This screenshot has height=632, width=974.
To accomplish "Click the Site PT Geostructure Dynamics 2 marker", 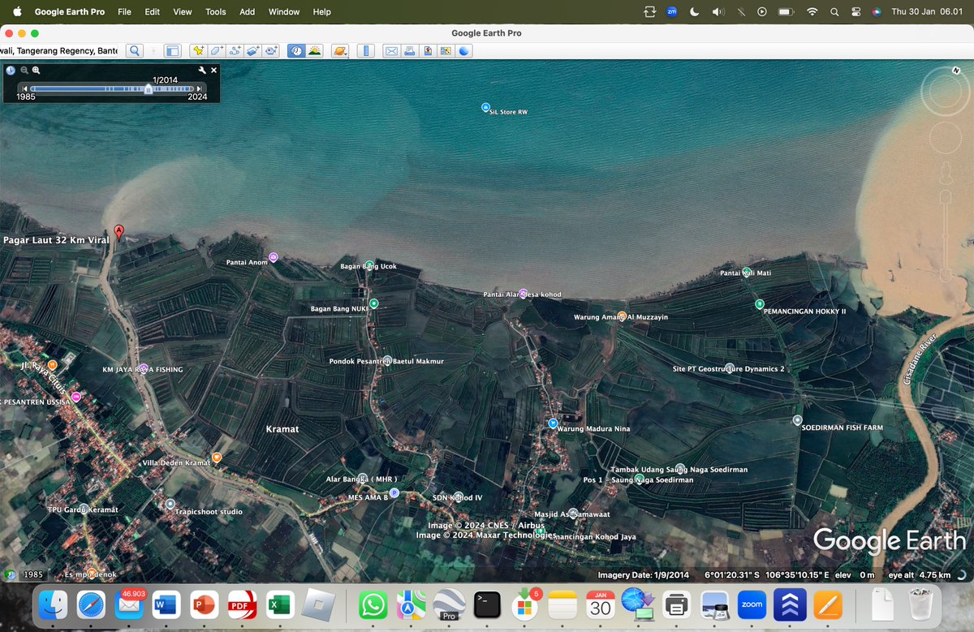I will click(729, 368).
